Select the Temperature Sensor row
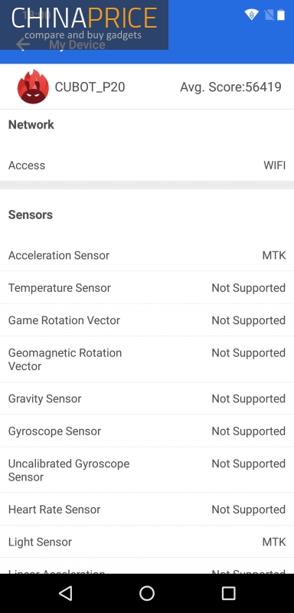Image resolution: width=294 pixels, height=613 pixels. 147,288
